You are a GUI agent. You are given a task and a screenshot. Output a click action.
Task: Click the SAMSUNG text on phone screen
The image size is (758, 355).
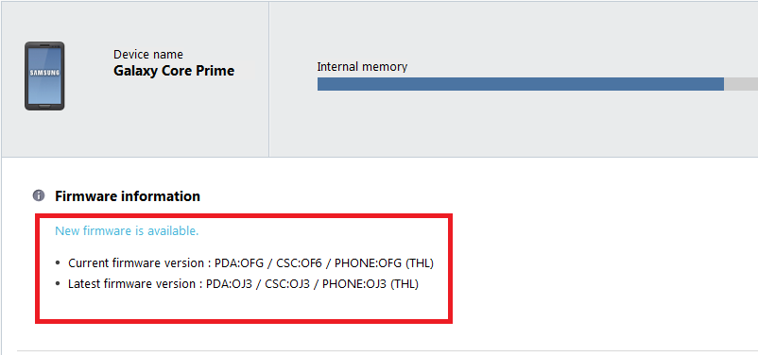coord(44,73)
